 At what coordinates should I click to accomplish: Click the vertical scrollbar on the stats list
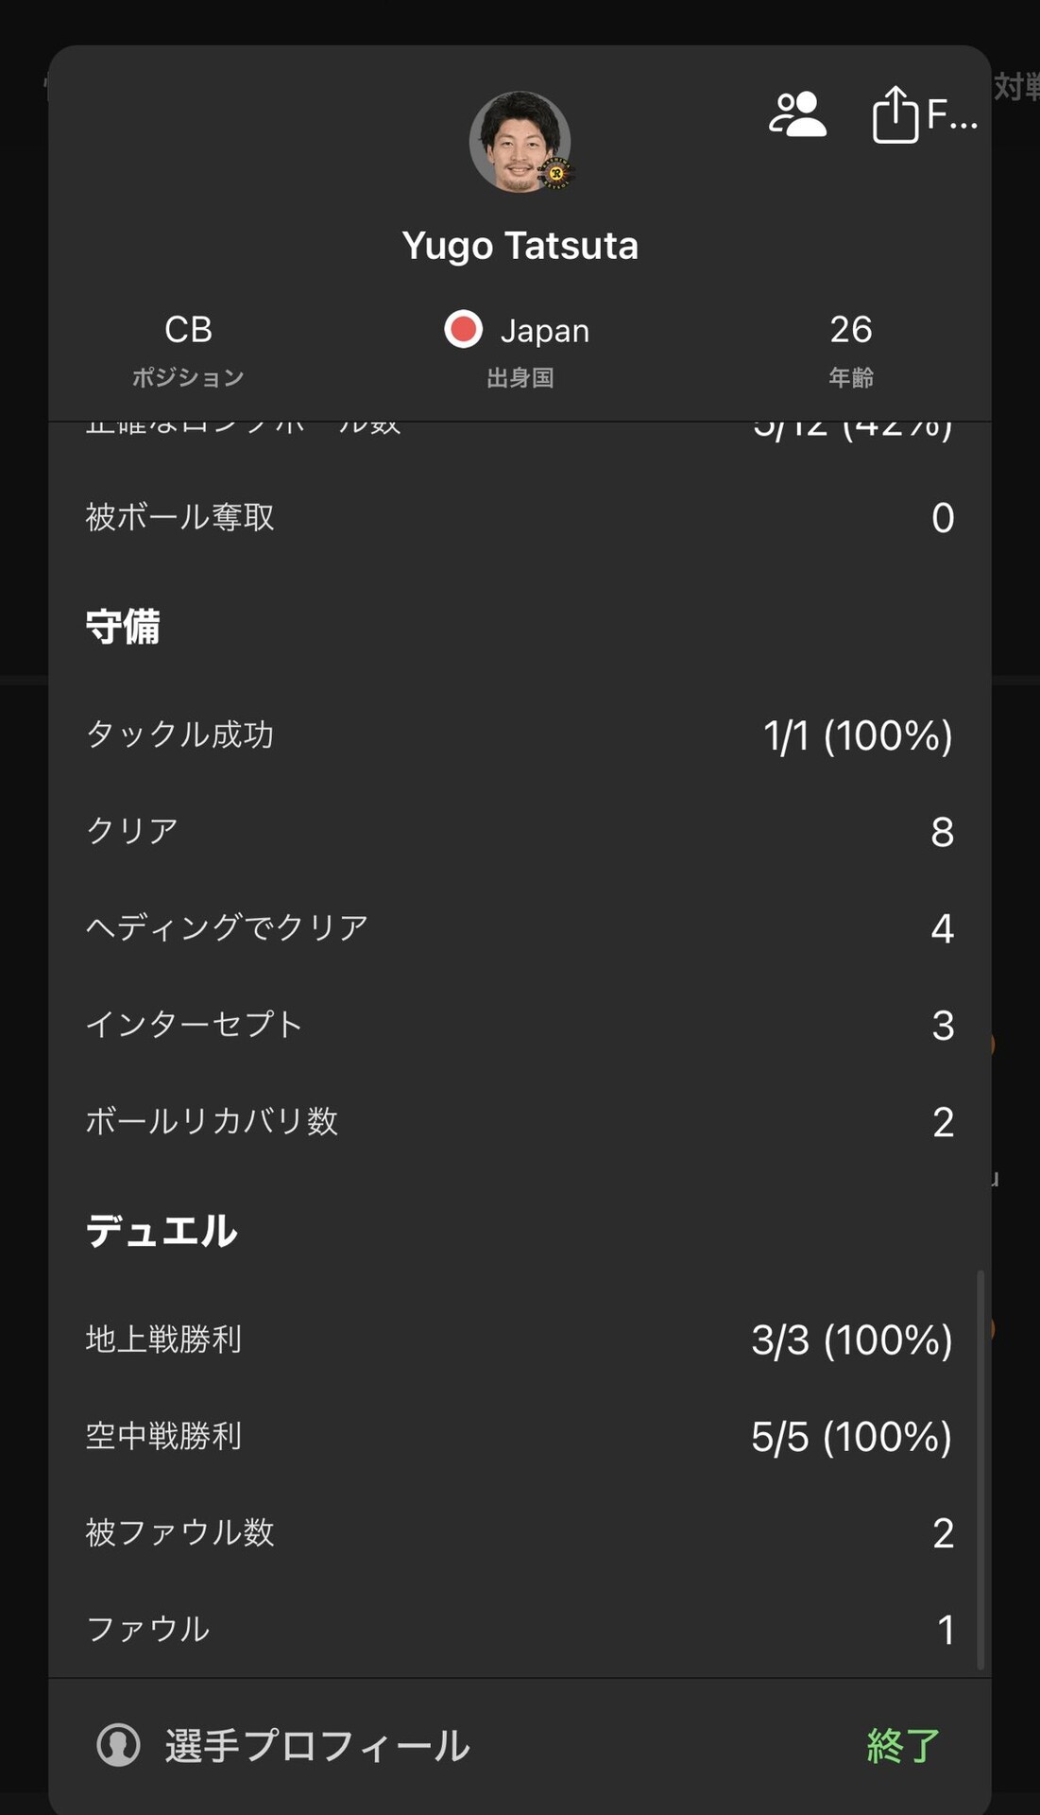click(980, 1469)
